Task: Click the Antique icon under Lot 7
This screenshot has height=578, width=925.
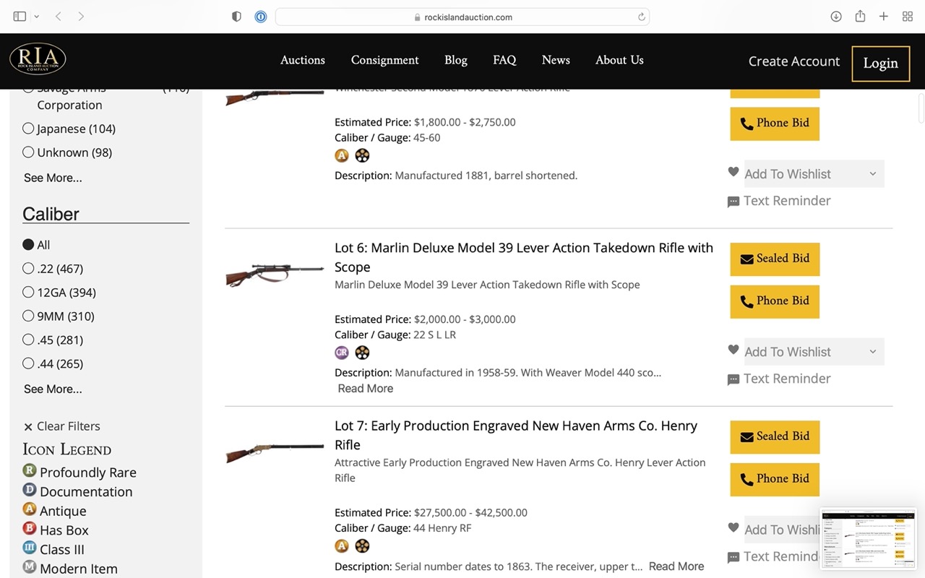Action: click(342, 545)
